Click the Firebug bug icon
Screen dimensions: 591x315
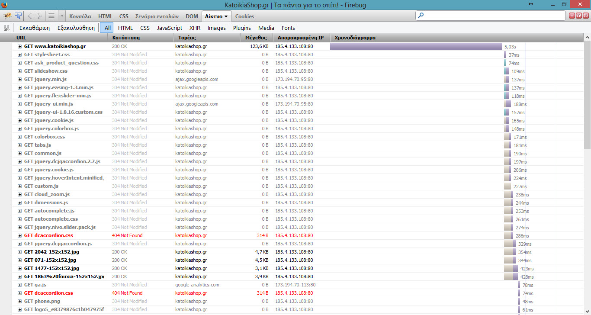pyautogui.click(x=7, y=16)
